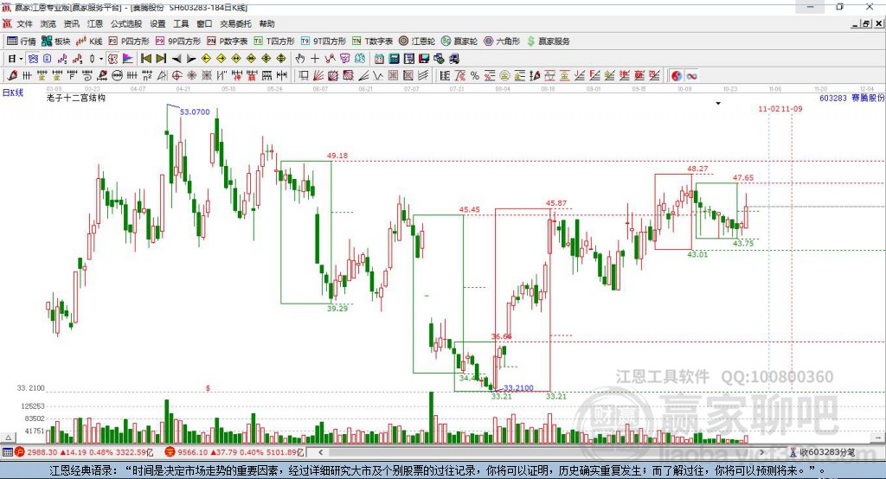The height and width of the screenshot is (479, 886).
Task: Open T数字表 tool
Action: coord(372,42)
